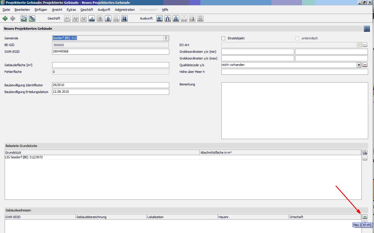The height and width of the screenshot is (233, 374).
Task: Click the Geschäft document-with-checkmark icon
Action: click(x=84, y=19)
